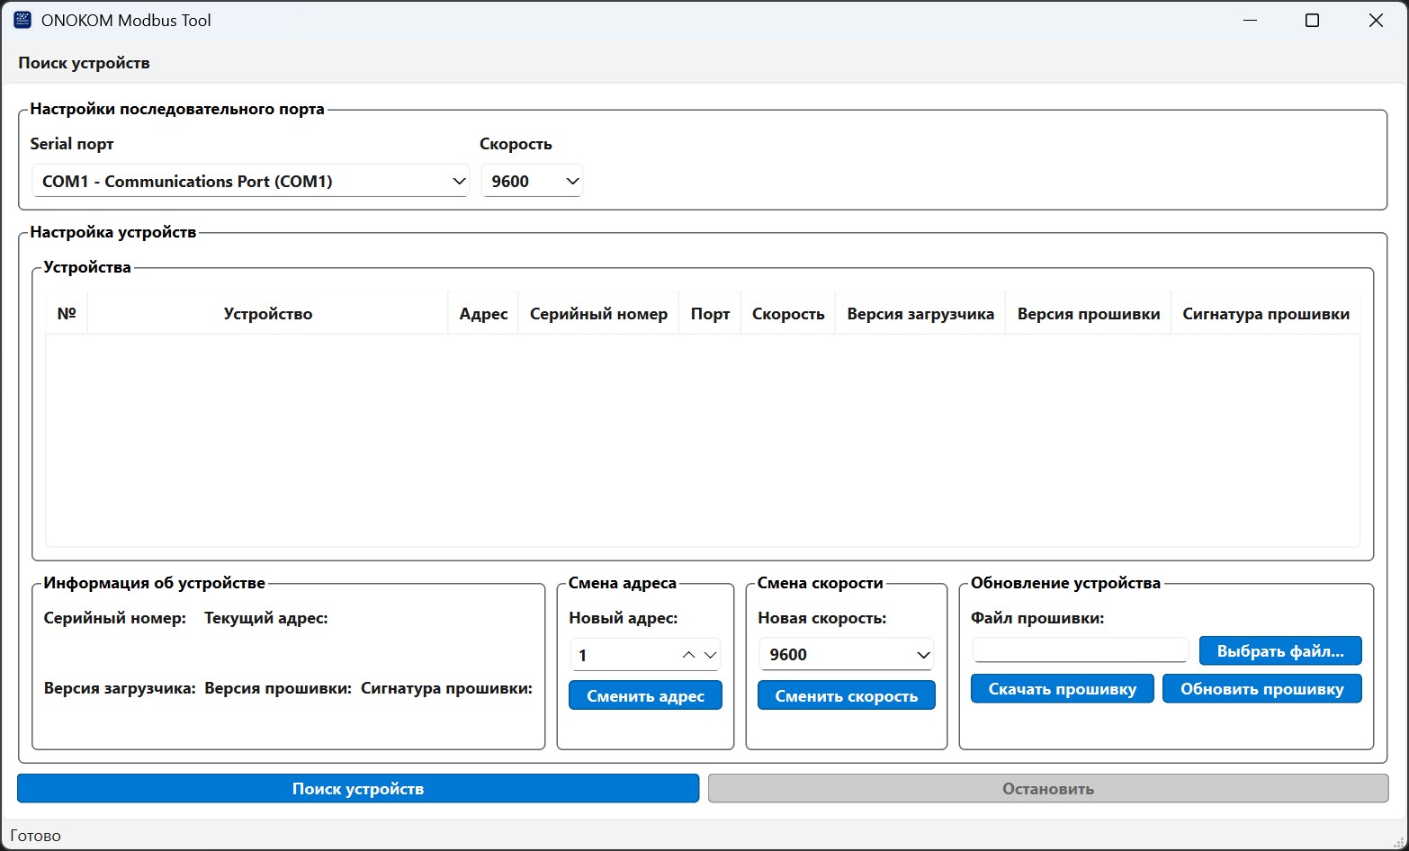Screen dimensions: 1409x851
Task: Click the firmware file path input field
Action: [x=1080, y=649]
